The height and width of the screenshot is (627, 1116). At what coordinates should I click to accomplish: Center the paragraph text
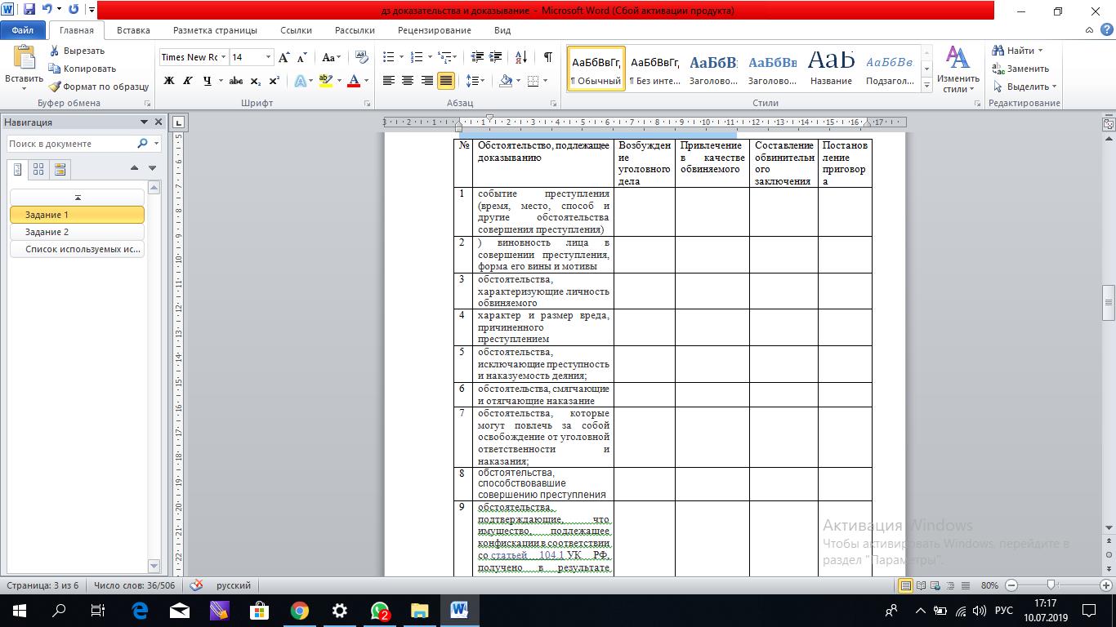click(408, 81)
